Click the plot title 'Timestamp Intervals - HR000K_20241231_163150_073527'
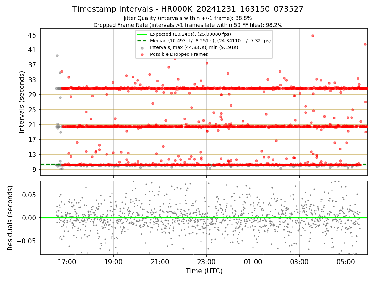Viewport: 376px width, 282px height. click(x=188, y=9)
